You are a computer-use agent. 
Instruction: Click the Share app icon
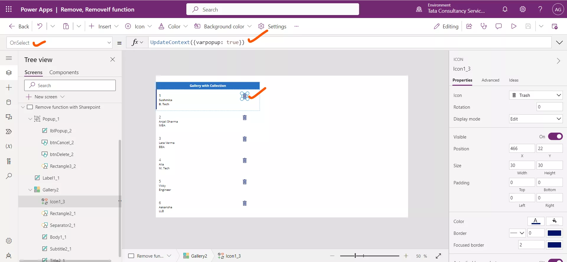pos(469,26)
